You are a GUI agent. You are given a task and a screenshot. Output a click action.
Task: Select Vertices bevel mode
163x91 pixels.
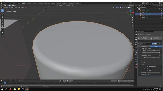point(144,47)
